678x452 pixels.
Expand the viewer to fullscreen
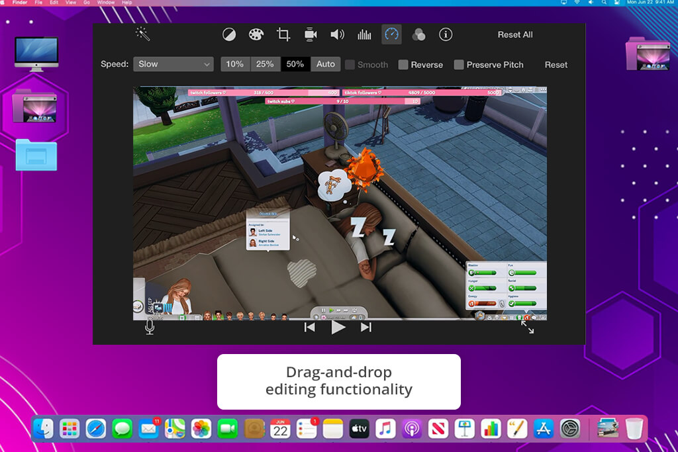click(527, 327)
